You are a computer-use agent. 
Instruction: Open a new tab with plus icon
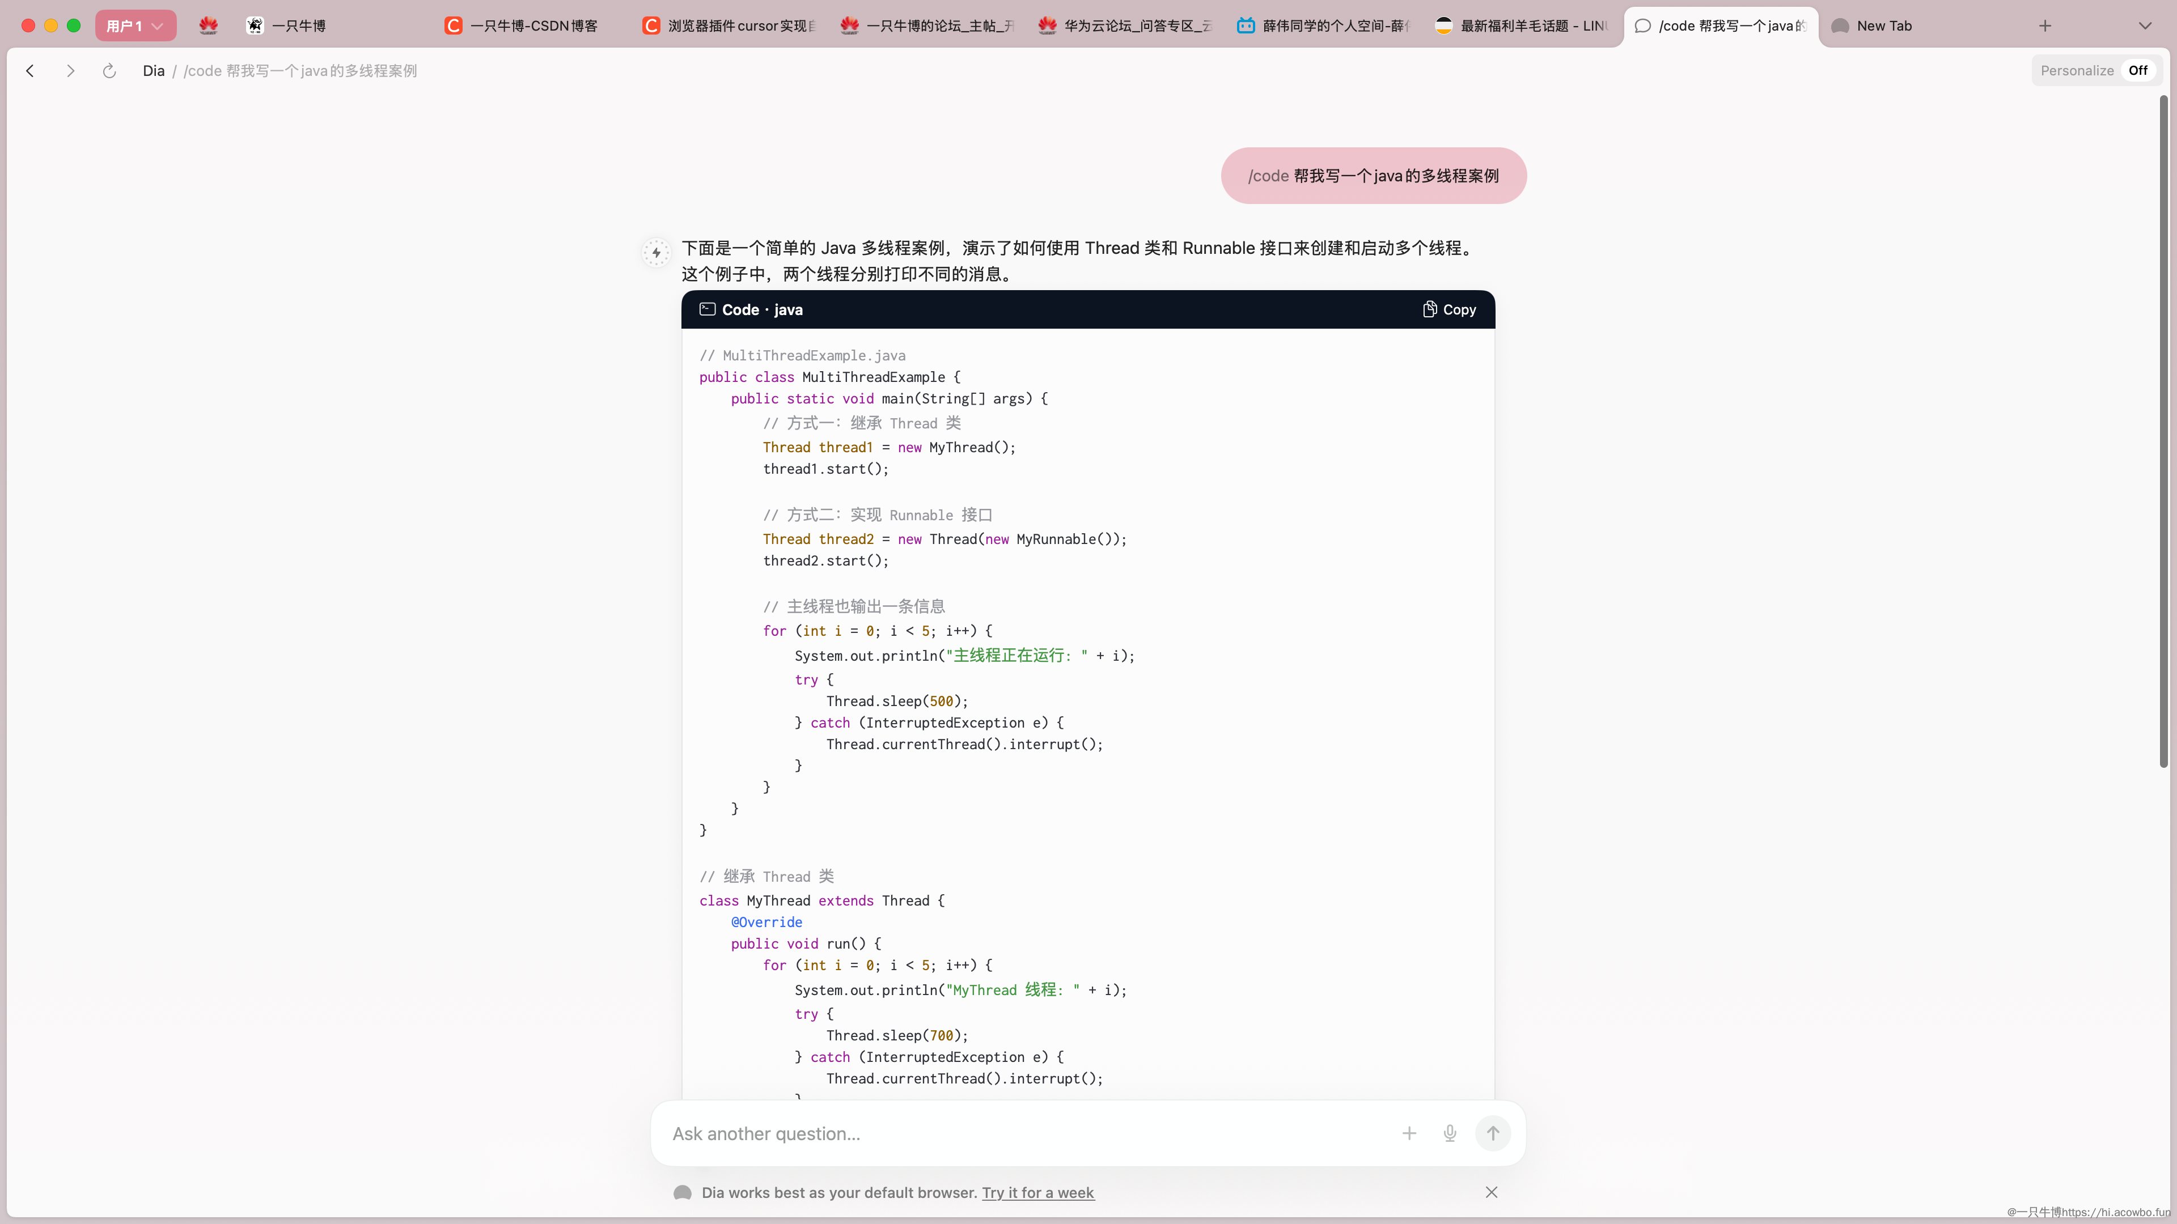click(2045, 25)
